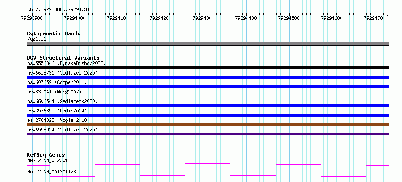Click ruler position 79294300
The image size is (402, 182).
click(204, 18)
